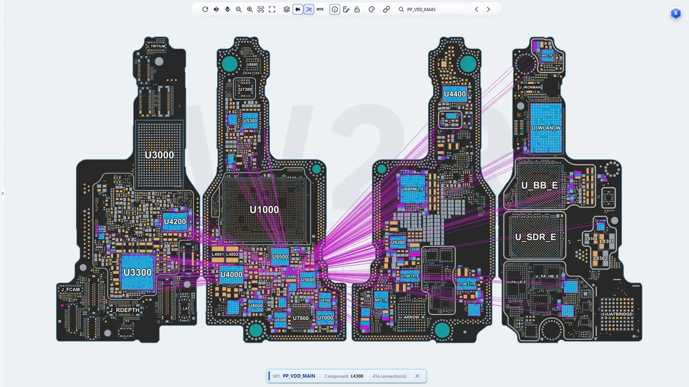Select the U1000 chip on the board
Viewport: 689px width, 387px height.
[264, 209]
